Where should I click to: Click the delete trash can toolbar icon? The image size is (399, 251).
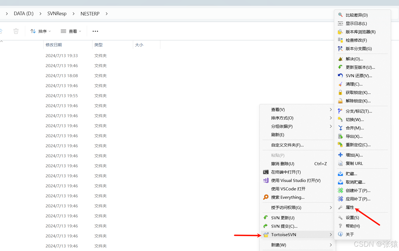[16, 31]
